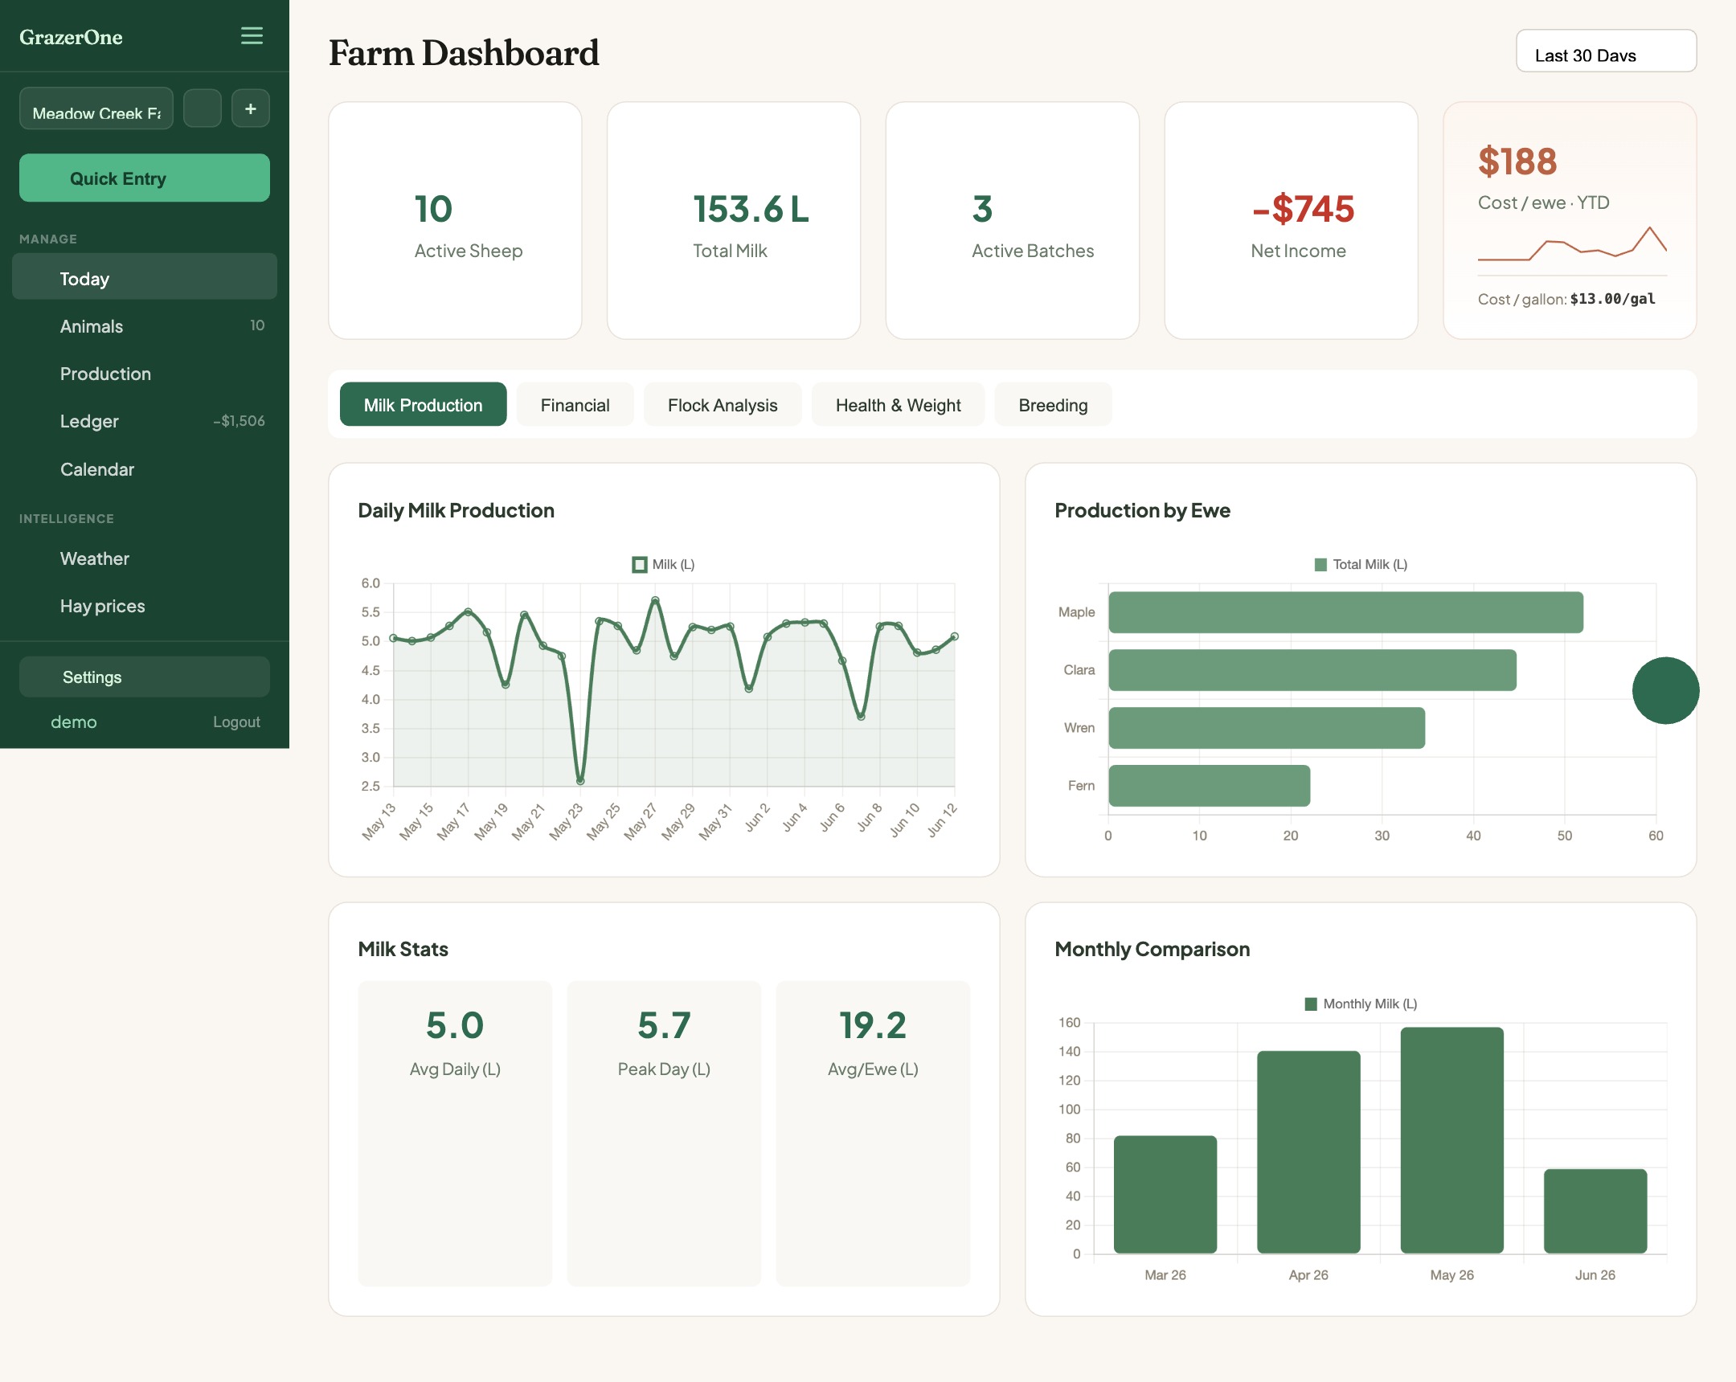Click the Mar 26 monthly bar
The image size is (1736, 1382).
1165,1195
